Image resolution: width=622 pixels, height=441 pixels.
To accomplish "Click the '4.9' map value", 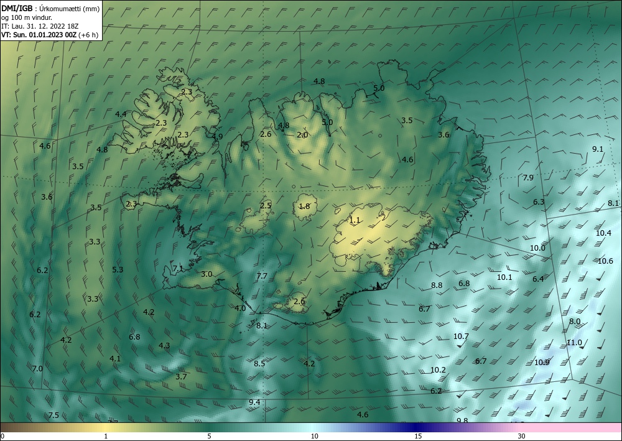I will 217,136.
